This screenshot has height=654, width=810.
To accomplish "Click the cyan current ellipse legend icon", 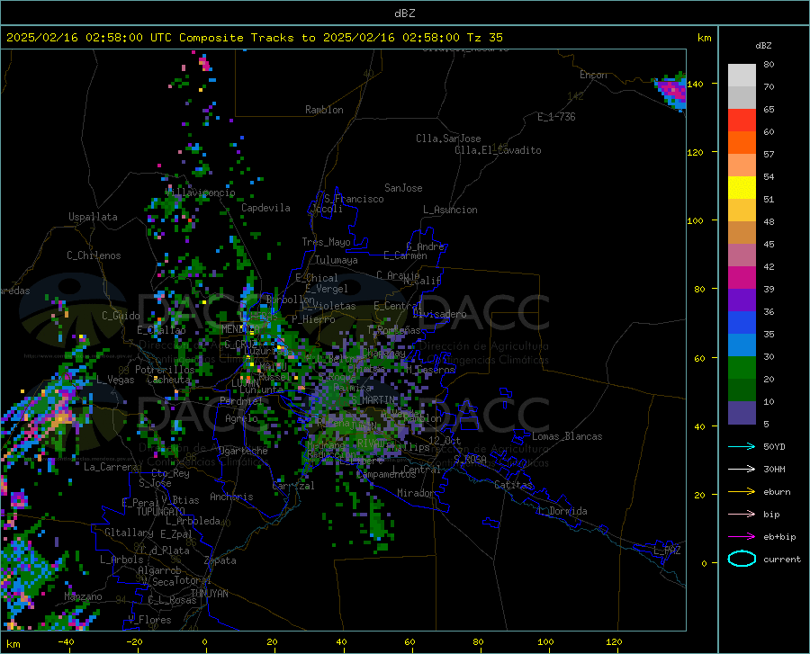I will pos(742,559).
